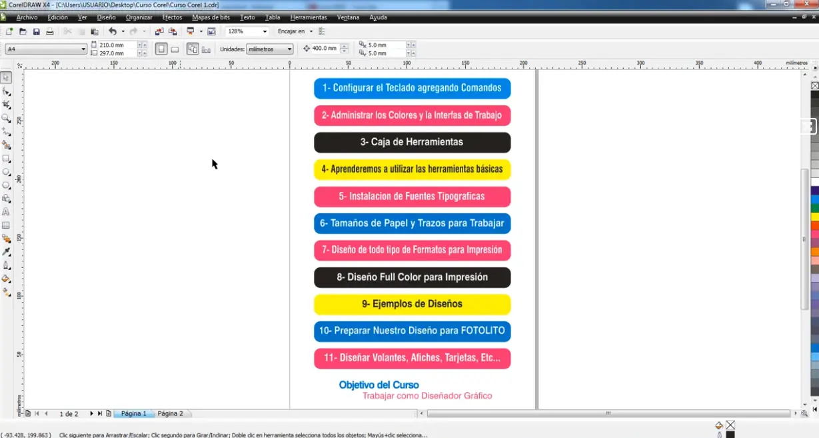Viewport: 819px width, 438px height.
Task: Open the Mapas de bits menu
Action: click(x=211, y=17)
